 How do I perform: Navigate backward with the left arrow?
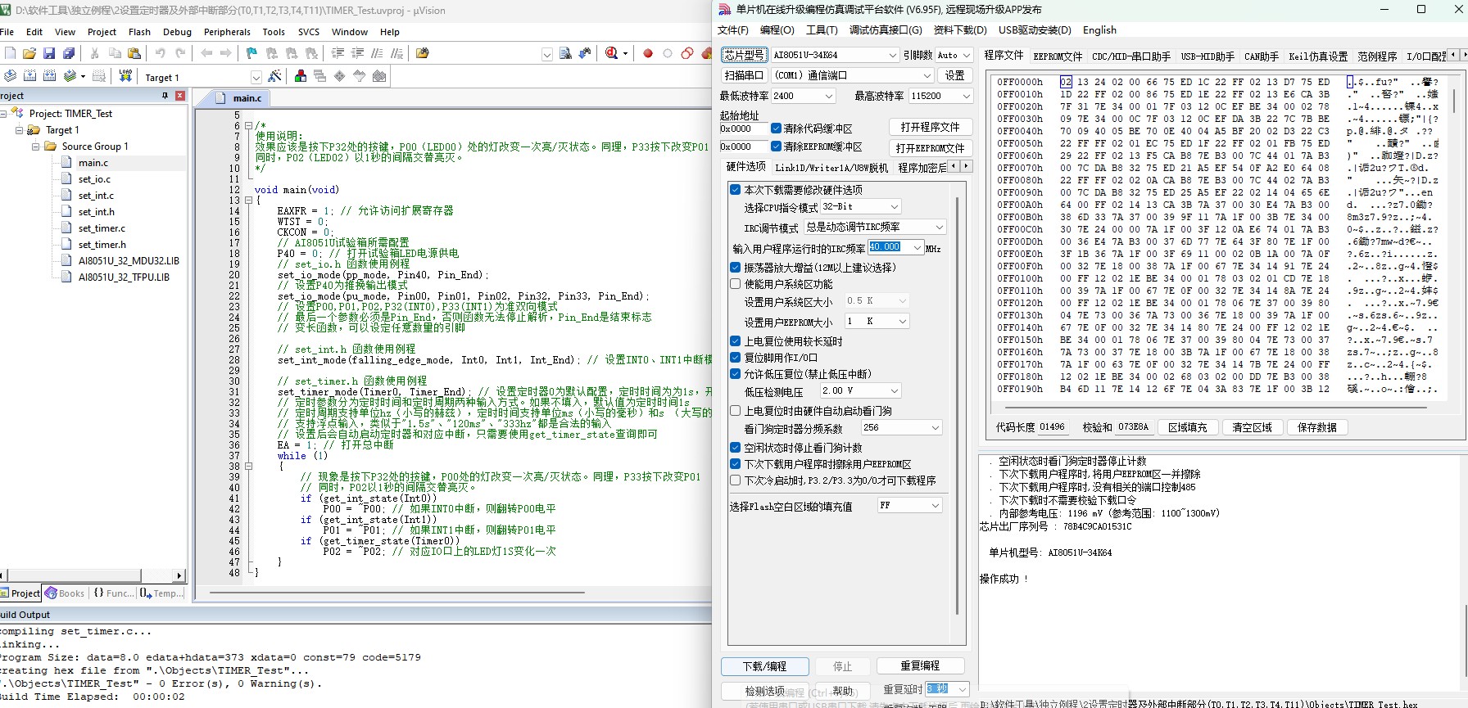206,53
